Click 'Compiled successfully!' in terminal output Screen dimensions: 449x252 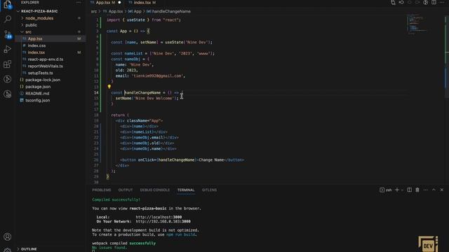[116, 199]
